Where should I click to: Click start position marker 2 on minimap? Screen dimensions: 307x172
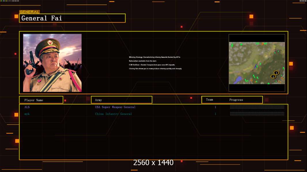point(273,77)
